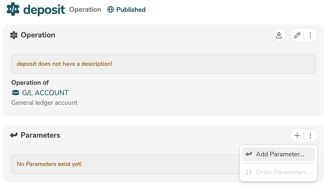Click the missing description notice box
Viewport: 327px width, 186px height.
(x=163, y=64)
